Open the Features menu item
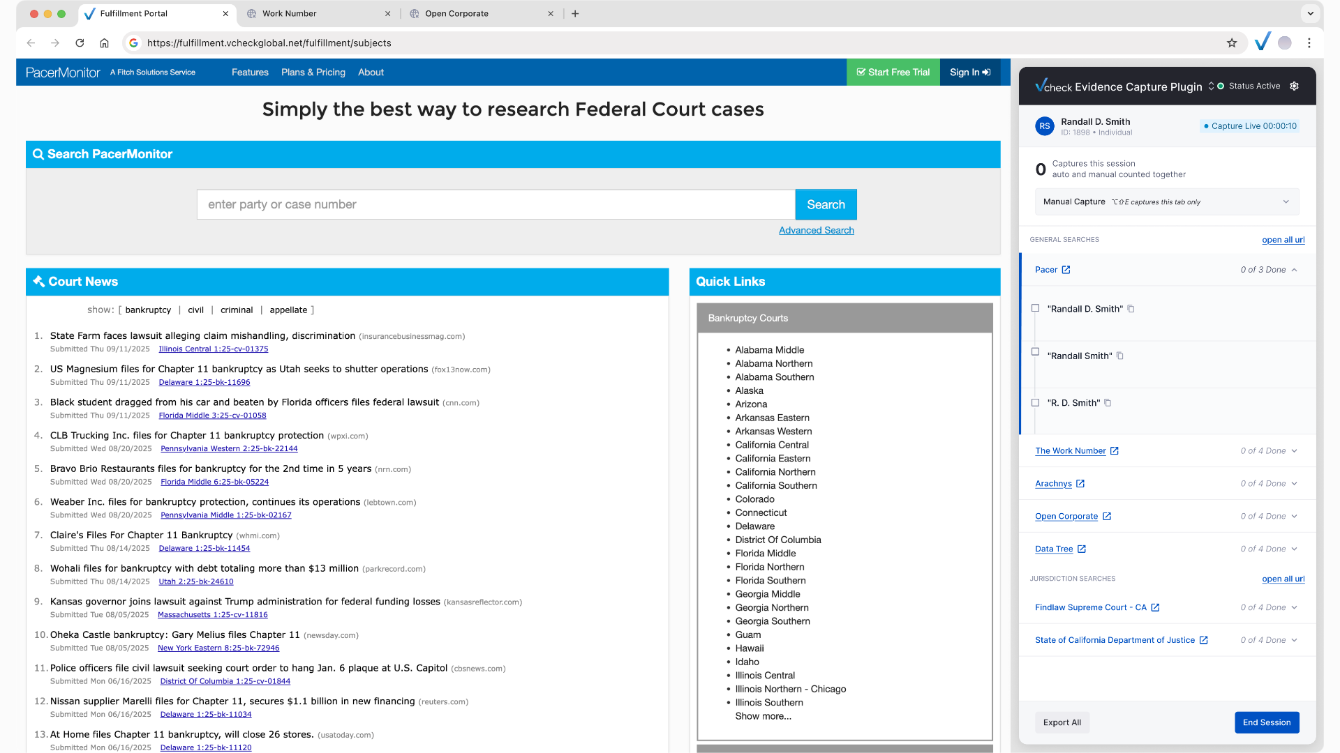The image size is (1340, 753). click(x=250, y=73)
